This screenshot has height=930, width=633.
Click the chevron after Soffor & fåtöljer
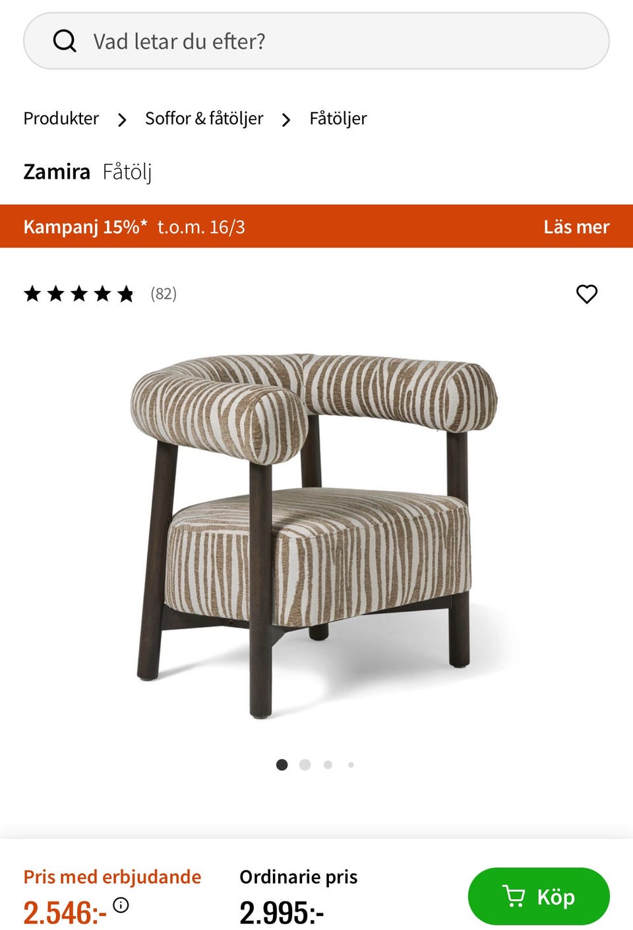[x=286, y=119]
